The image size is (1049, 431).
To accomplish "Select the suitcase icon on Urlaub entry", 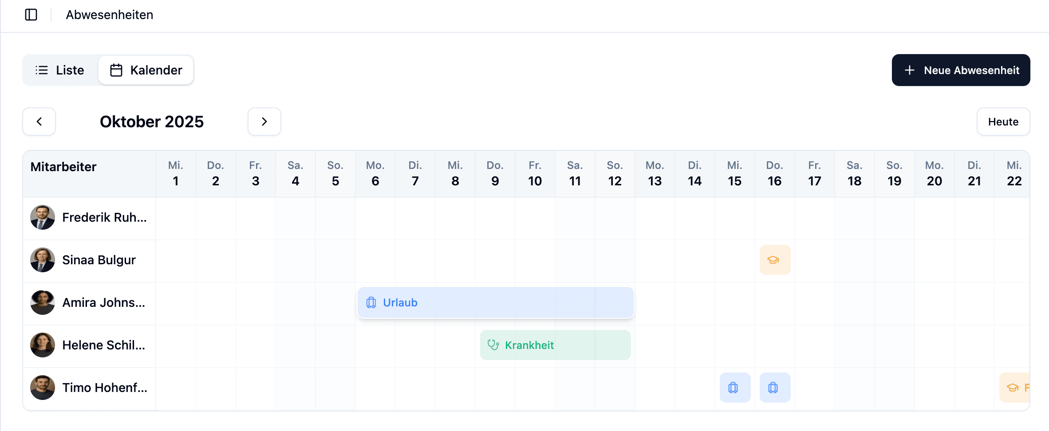I will pyautogui.click(x=371, y=302).
